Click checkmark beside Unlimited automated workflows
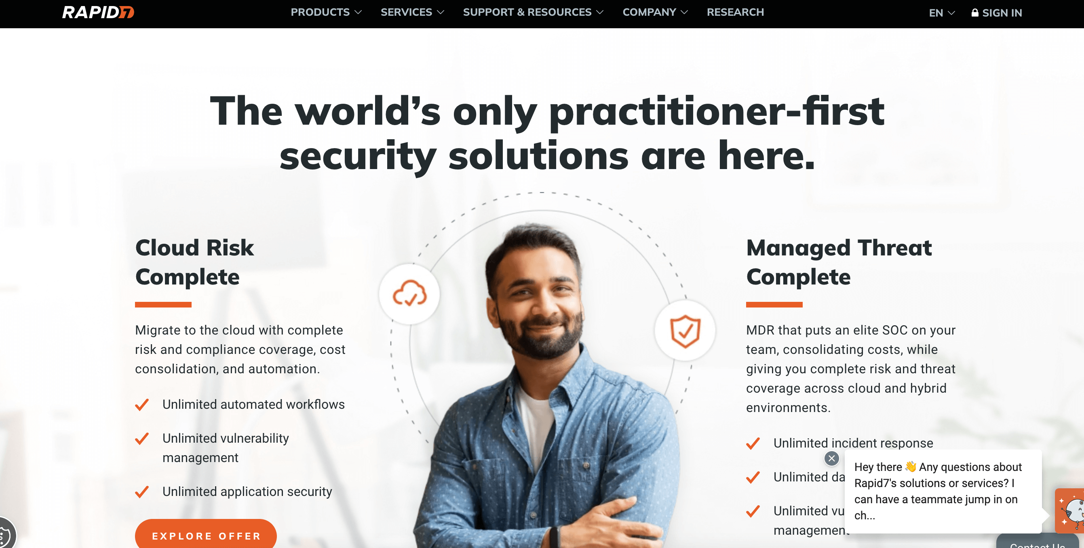The image size is (1084, 548). click(x=142, y=405)
